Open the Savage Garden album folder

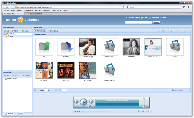point(109,70)
